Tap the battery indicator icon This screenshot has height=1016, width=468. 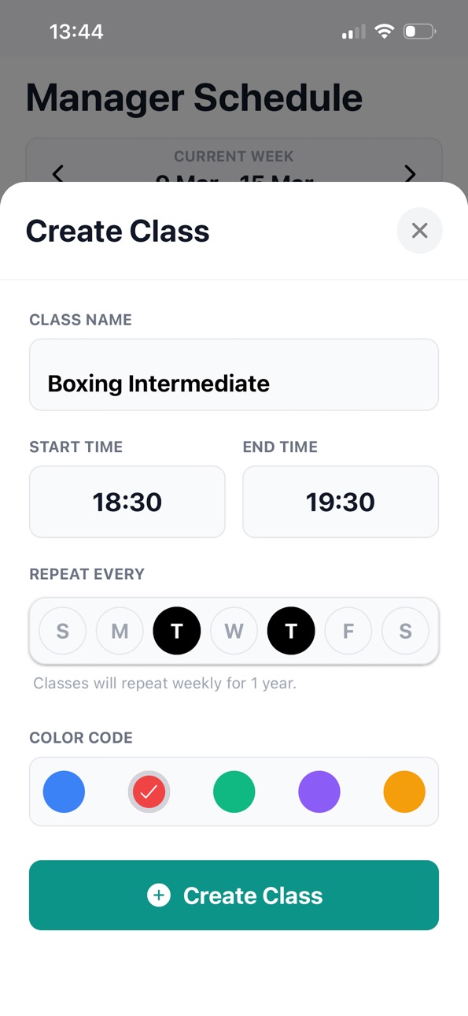click(419, 32)
